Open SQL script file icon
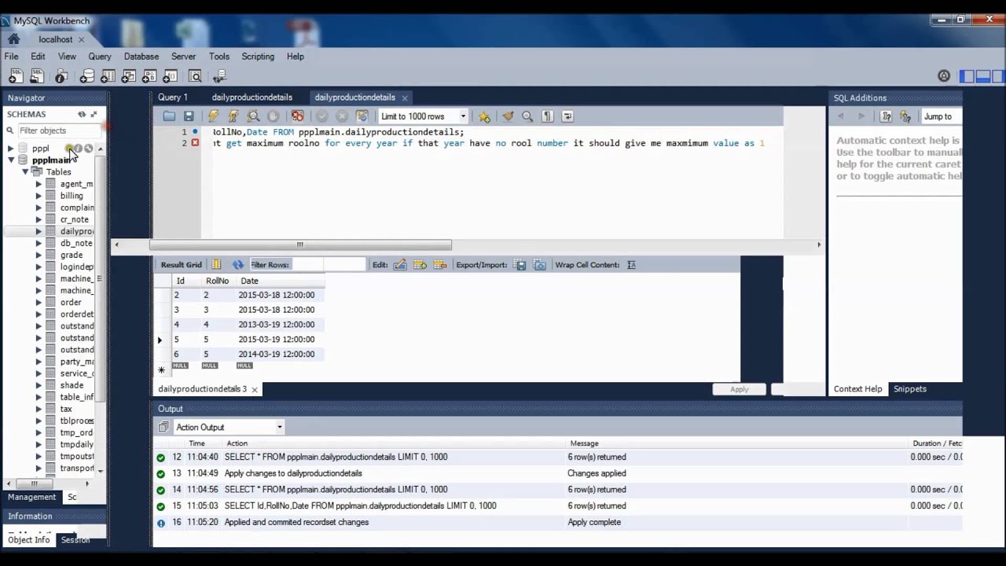 coord(36,76)
